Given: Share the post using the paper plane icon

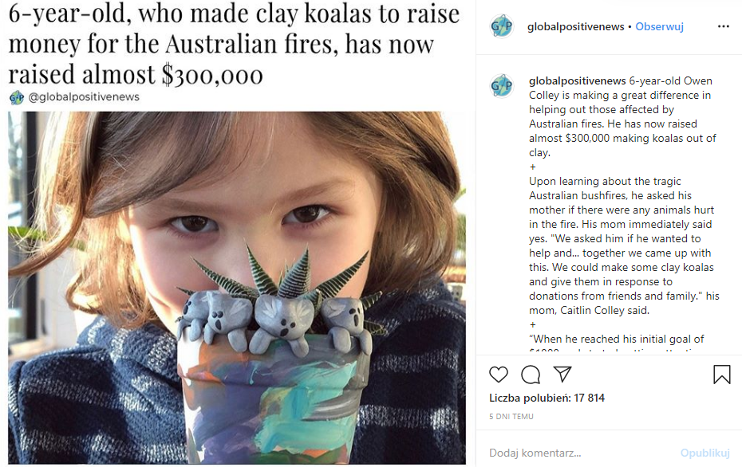Looking at the screenshot, I should [562, 375].
